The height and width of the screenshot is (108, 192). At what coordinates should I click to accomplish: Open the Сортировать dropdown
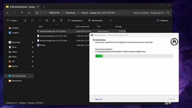pyautogui.click(x=76, y=20)
